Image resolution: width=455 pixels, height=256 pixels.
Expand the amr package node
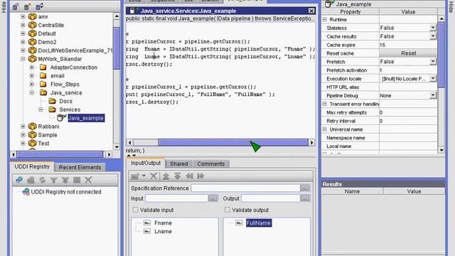(x=23, y=16)
